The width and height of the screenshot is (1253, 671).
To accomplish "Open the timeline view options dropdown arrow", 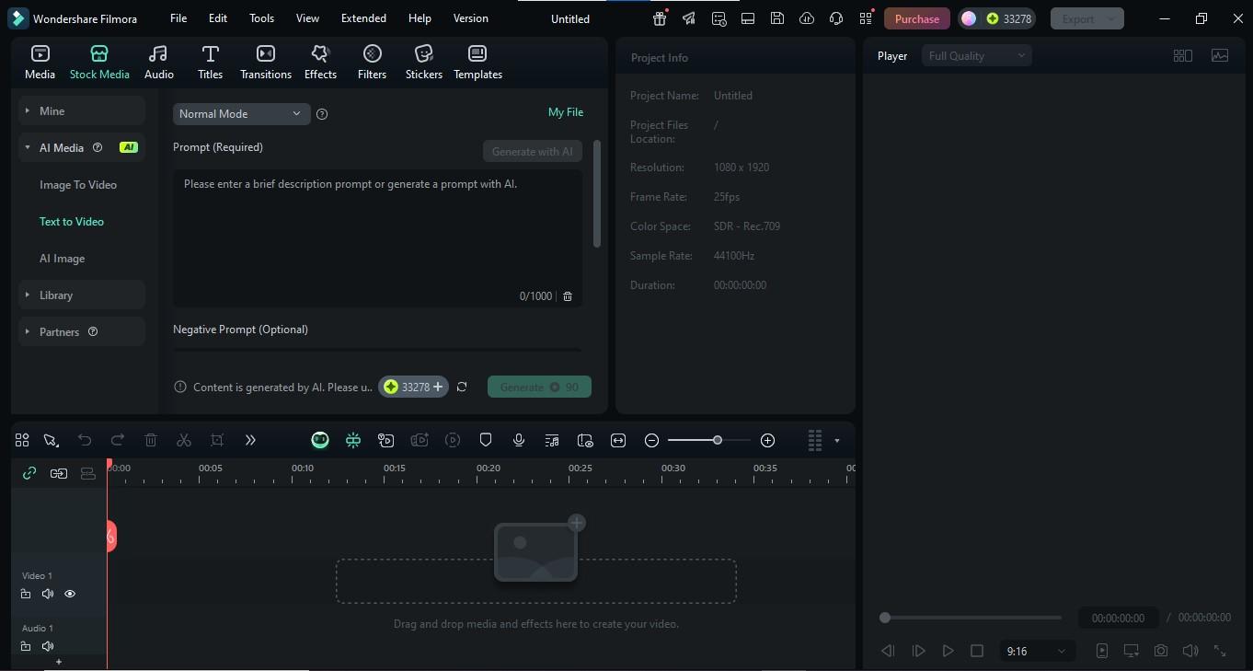I will point(837,441).
